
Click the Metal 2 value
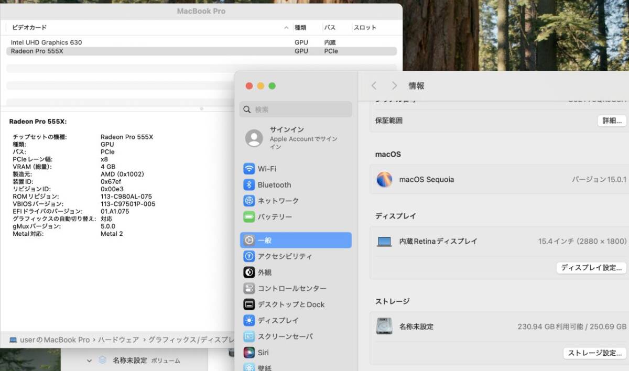pyautogui.click(x=112, y=234)
